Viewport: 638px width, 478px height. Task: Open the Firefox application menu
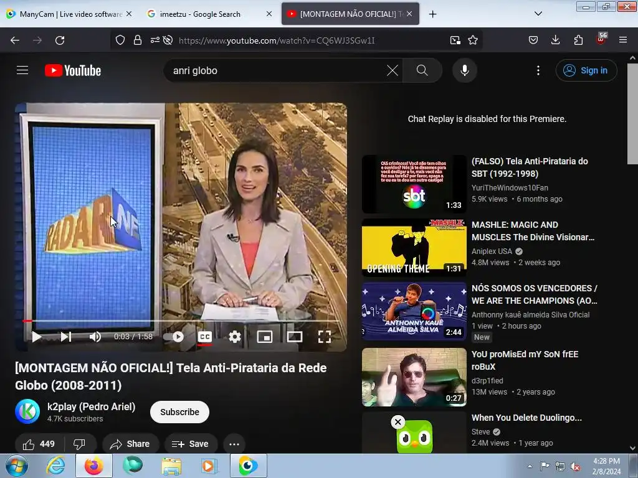pyautogui.click(x=623, y=40)
